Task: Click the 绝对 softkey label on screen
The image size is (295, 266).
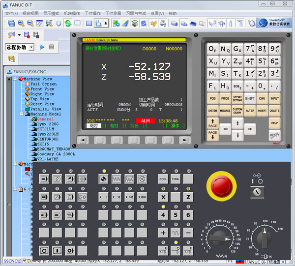Action: click(x=94, y=126)
